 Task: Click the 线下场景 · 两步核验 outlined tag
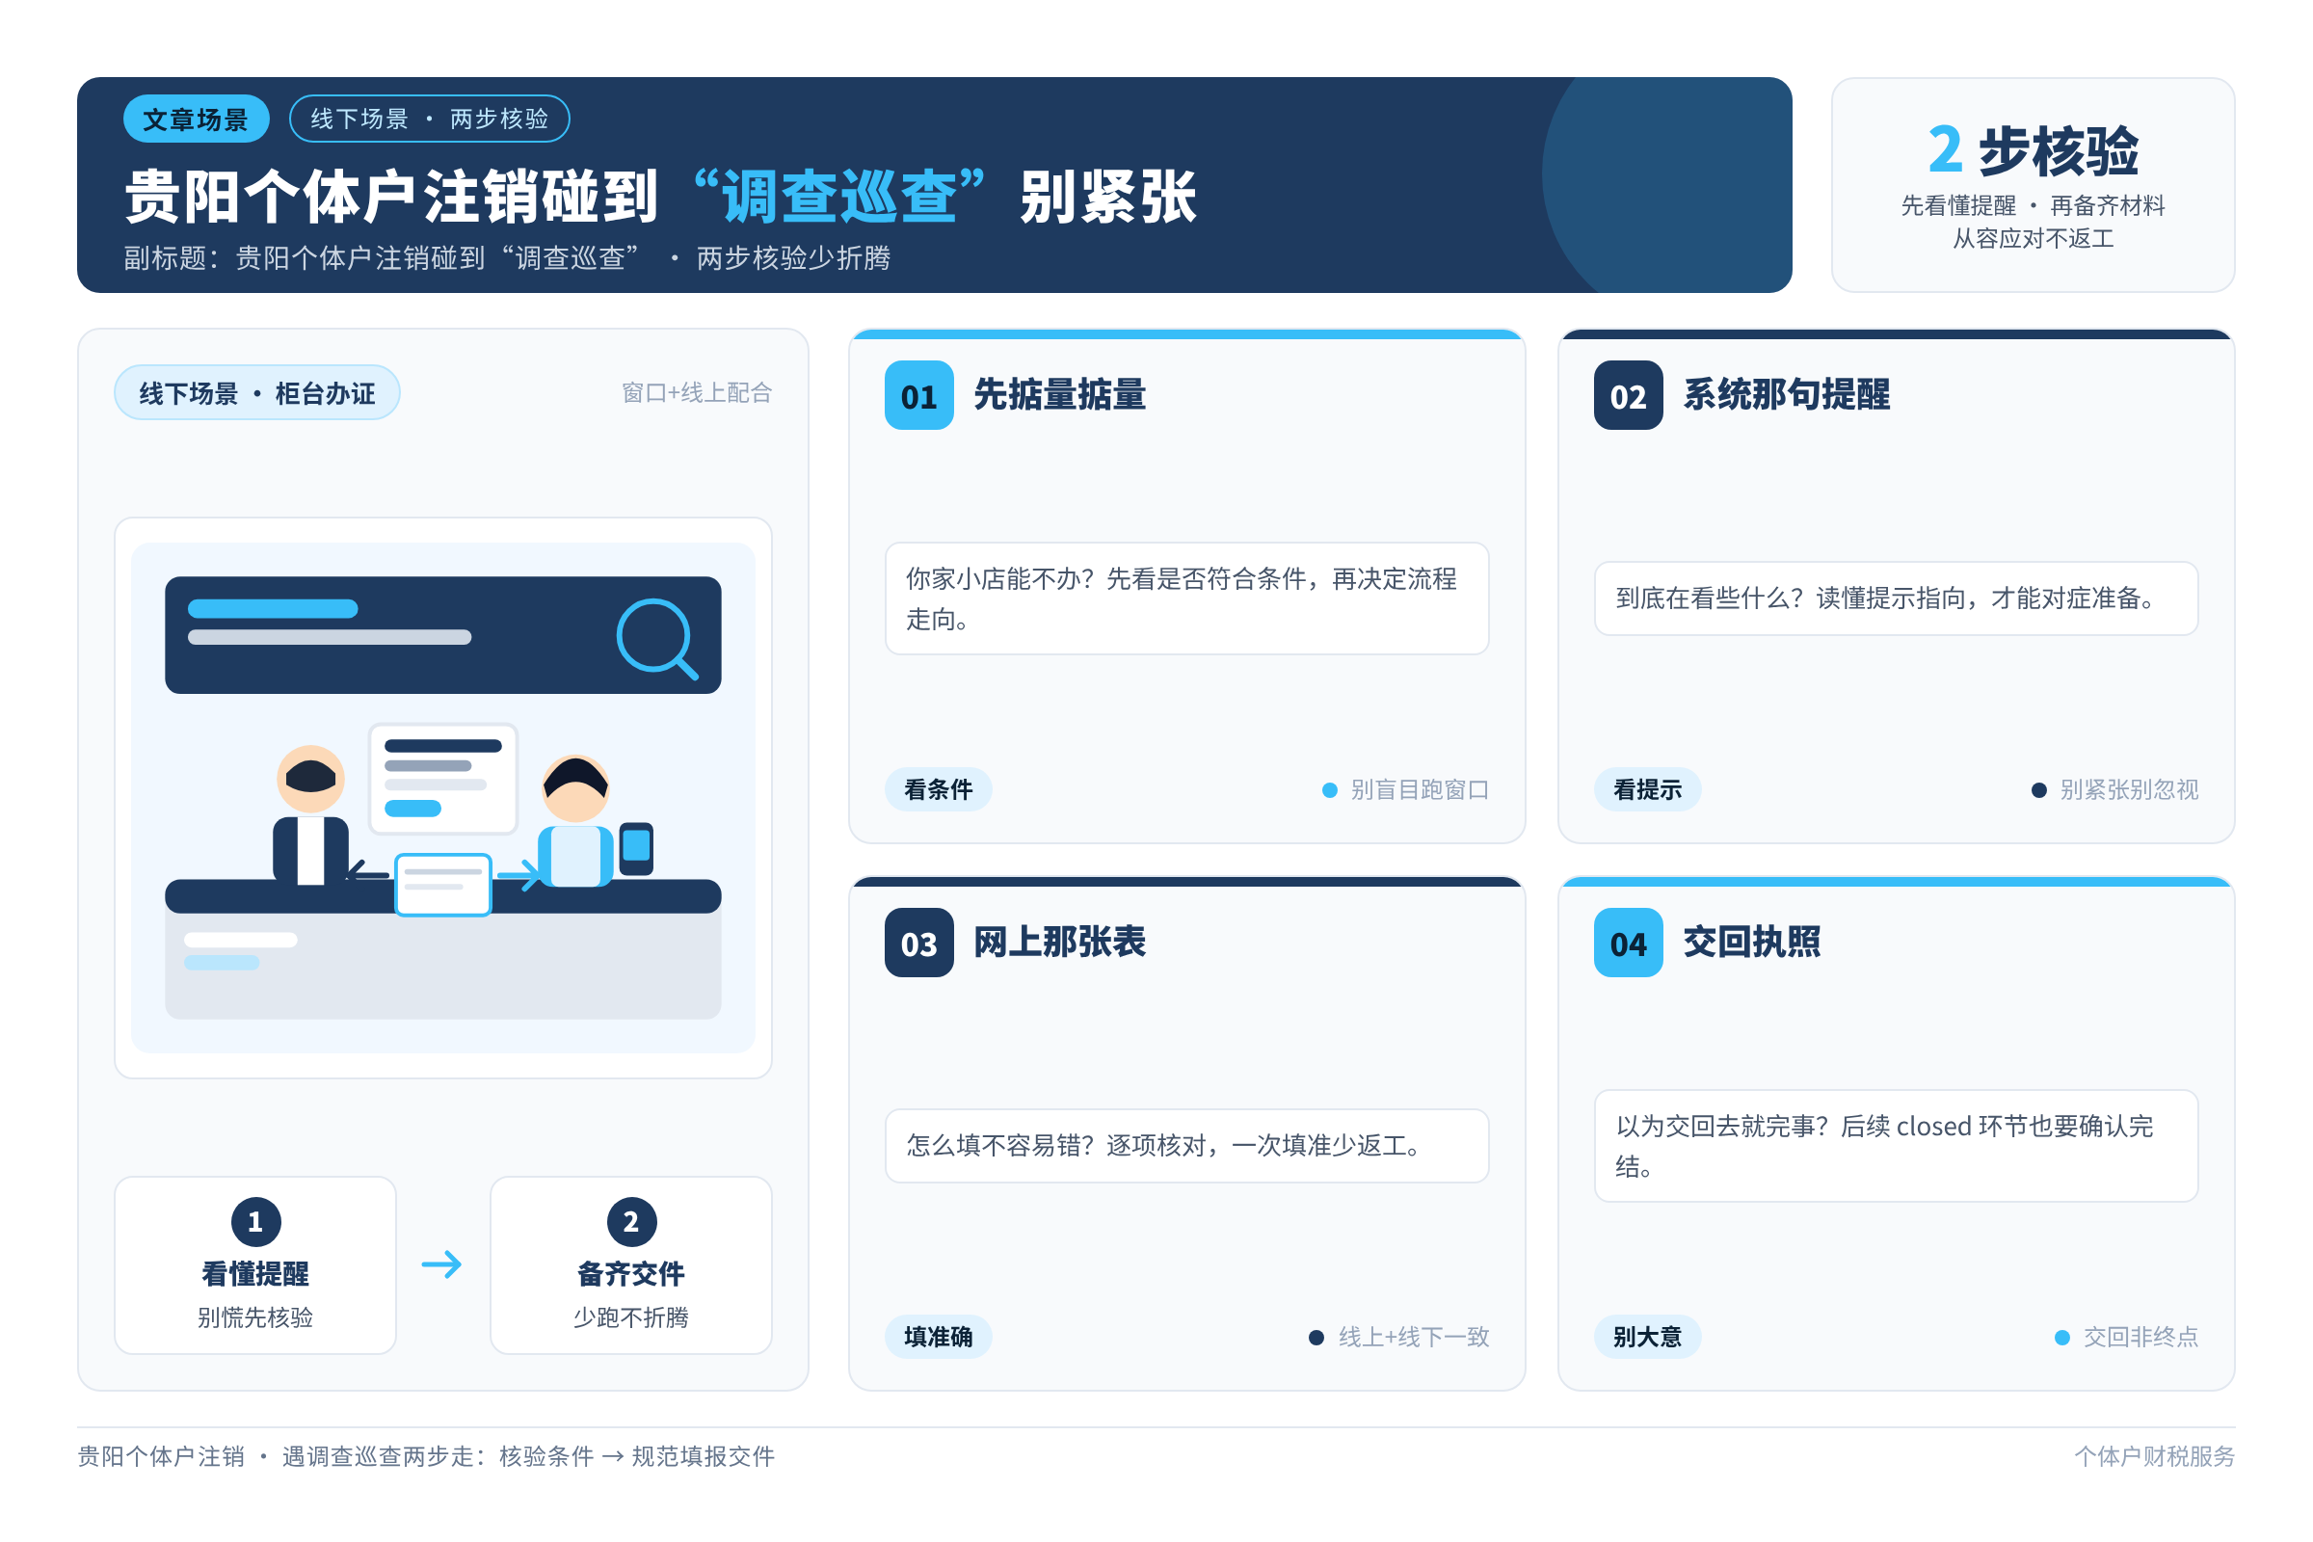pyautogui.click(x=430, y=119)
